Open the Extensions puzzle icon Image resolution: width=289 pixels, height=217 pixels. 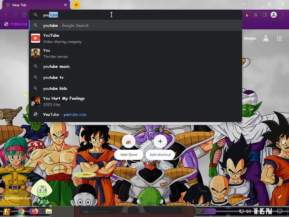pos(256,15)
